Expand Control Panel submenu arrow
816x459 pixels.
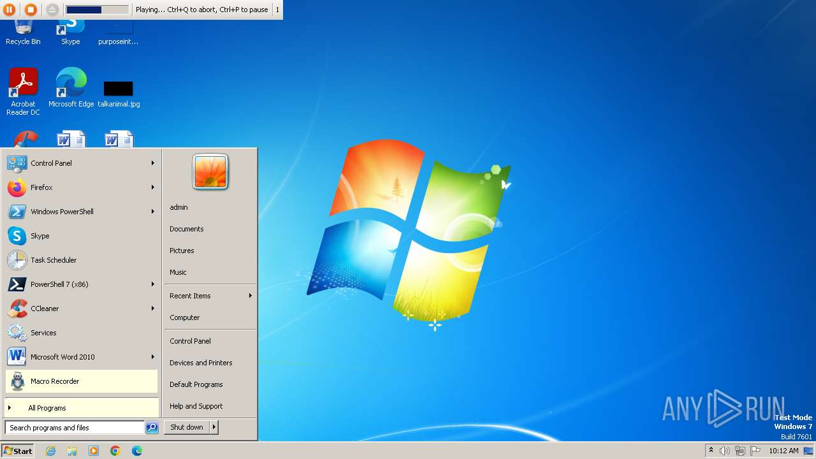click(153, 163)
